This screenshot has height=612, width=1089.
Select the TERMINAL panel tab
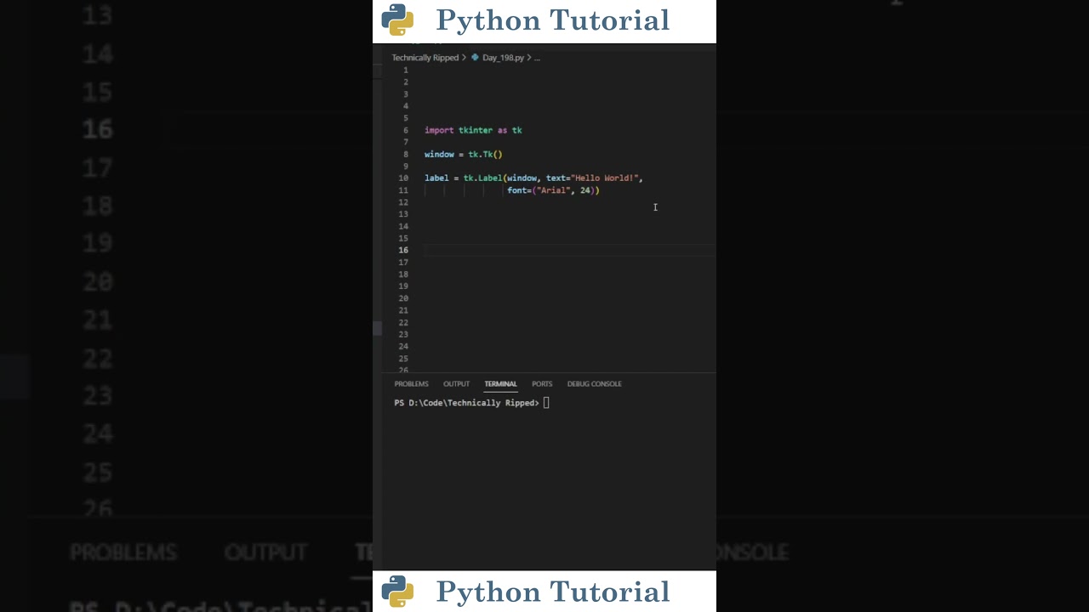pyautogui.click(x=500, y=384)
